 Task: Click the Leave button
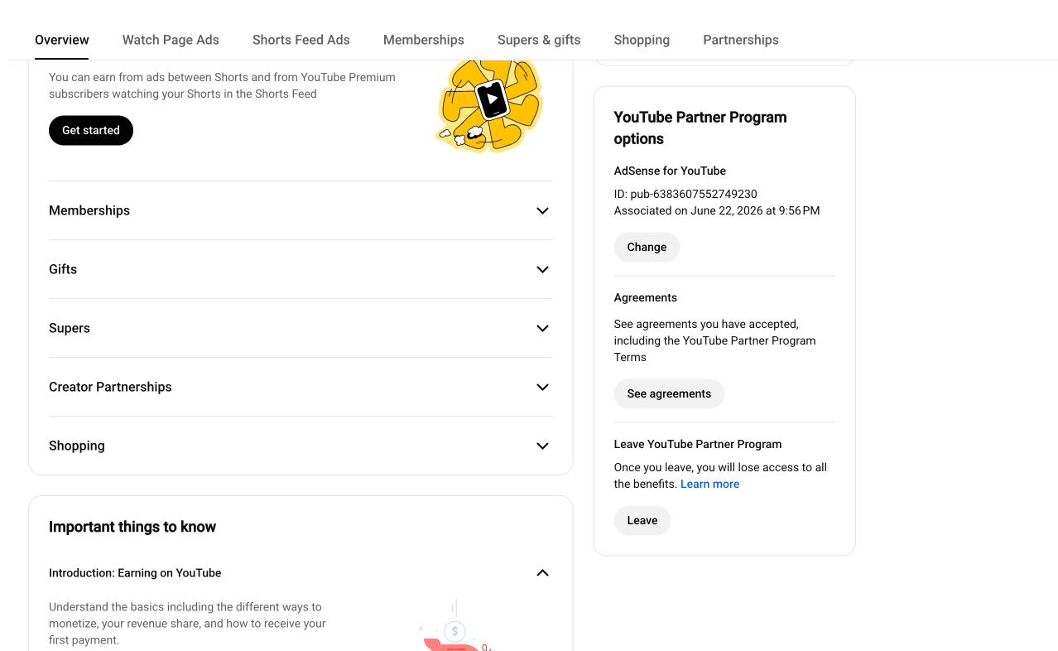[x=642, y=520]
